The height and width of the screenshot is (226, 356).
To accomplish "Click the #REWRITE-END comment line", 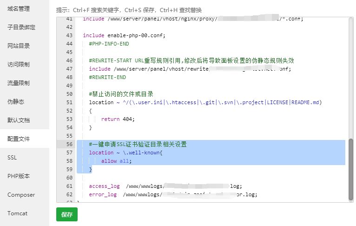I will (x=107, y=77).
